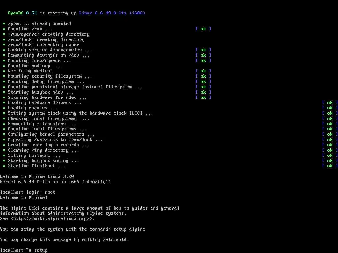Viewport: 338px width, 253px height.
Task: Click 'Mounting /dev/mqueue' line
Action: (39, 61)
